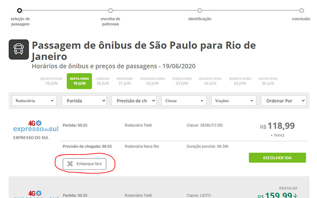The height and width of the screenshot is (198, 317).
Task: Open the Previsão de chegada dropdown
Action: coord(134,101)
